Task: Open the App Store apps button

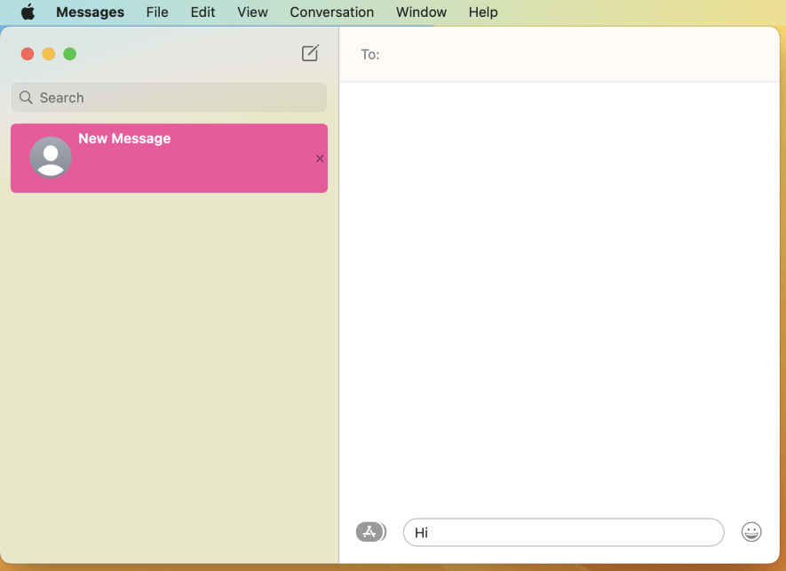Action: (x=370, y=532)
